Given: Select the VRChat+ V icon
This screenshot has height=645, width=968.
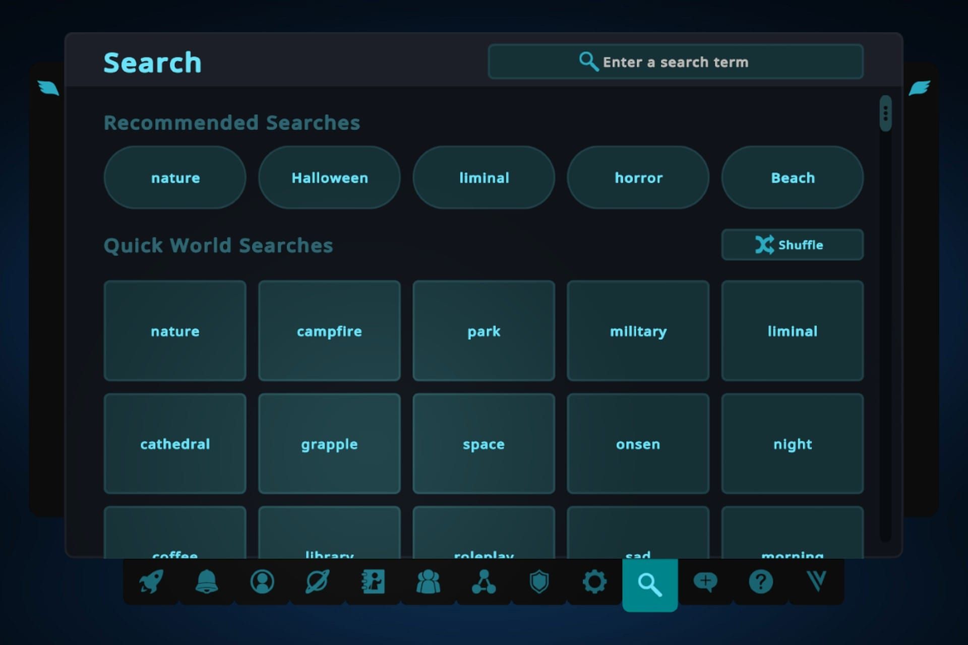Looking at the screenshot, I should (817, 582).
